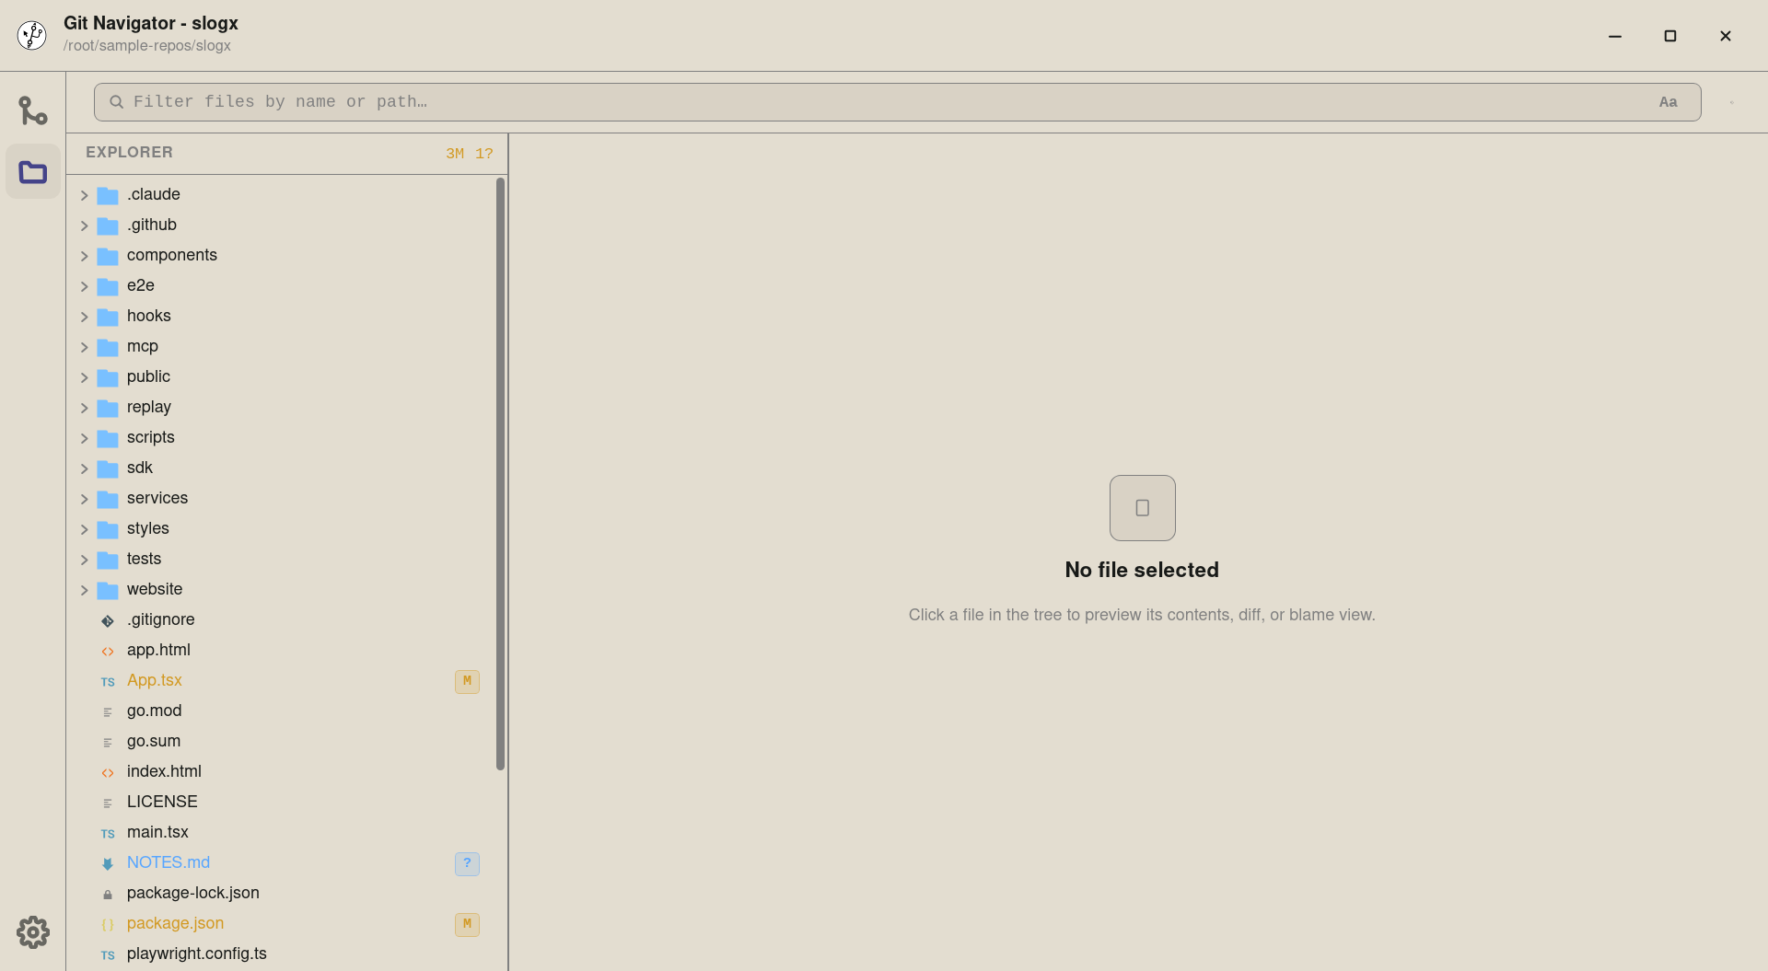Expand the .github folder chevron
This screenshot has width=1768, height=971.
pyautogui.click(x=84, y=225)
